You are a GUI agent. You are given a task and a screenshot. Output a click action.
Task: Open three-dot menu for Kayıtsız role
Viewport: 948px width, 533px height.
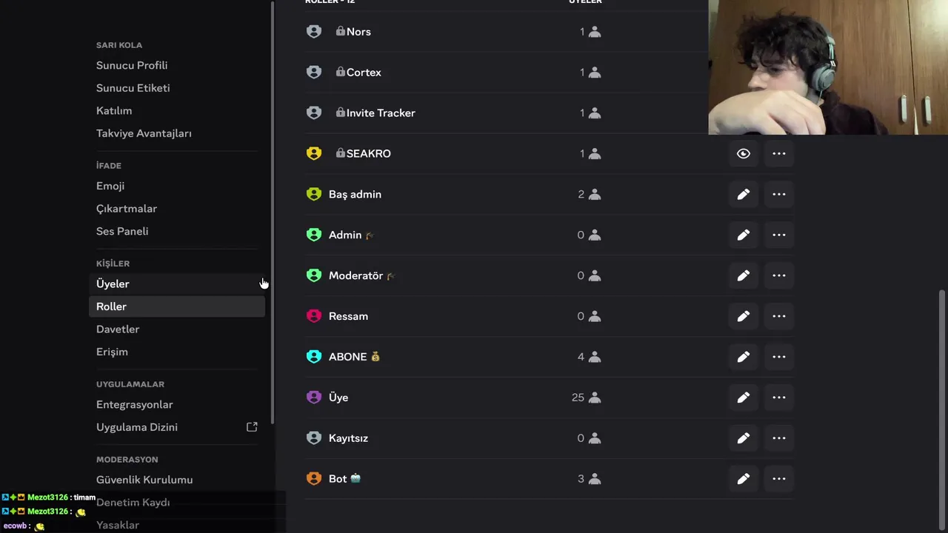point(778,438)
